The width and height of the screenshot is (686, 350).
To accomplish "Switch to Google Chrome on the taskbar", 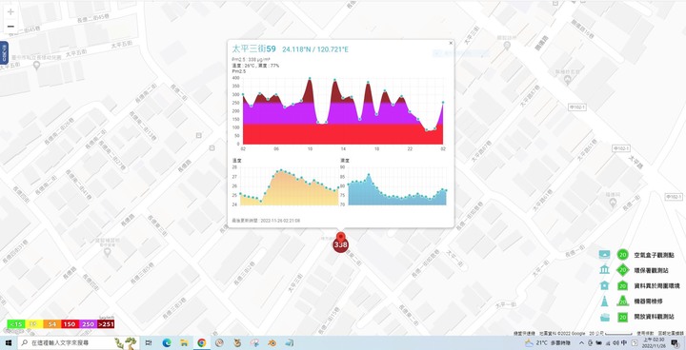I will 202,343.
